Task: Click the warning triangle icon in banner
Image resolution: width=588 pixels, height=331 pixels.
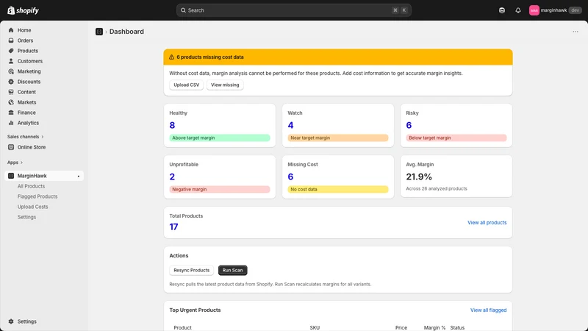Action: (x=171, y=57)
